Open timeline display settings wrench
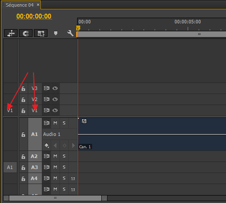Viewport: 226px width, 203px height. (70, 33)
